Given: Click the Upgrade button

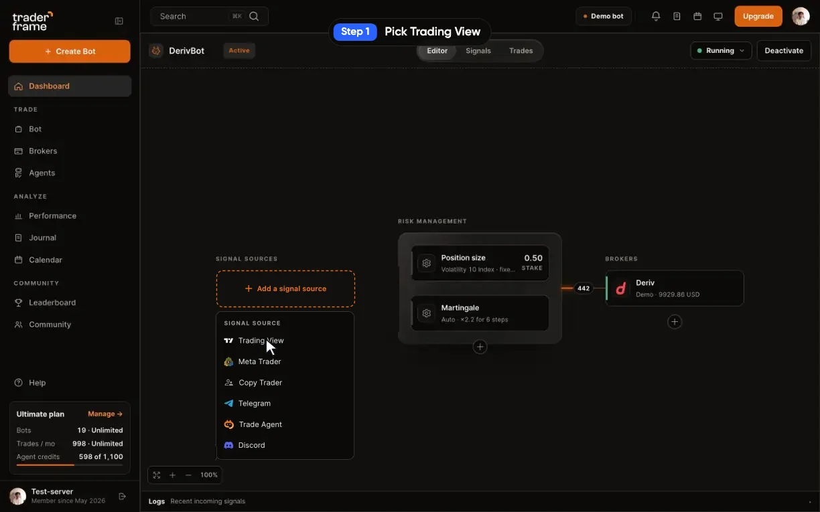Looking at the screenshot, I should (758, 16).
